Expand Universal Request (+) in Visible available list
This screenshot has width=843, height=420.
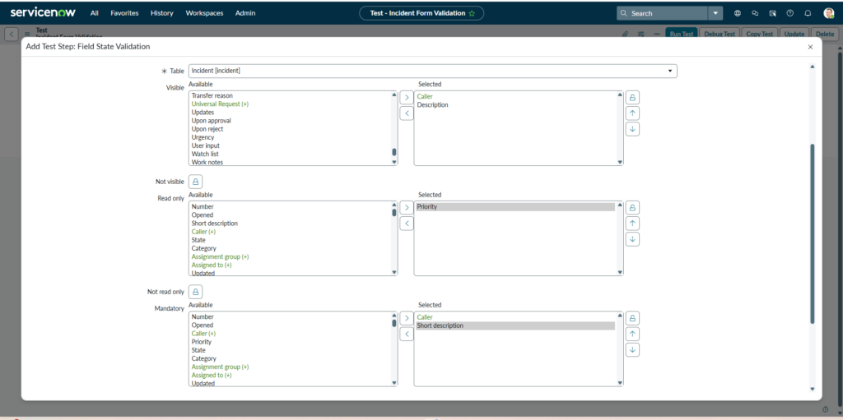[220, 104]
